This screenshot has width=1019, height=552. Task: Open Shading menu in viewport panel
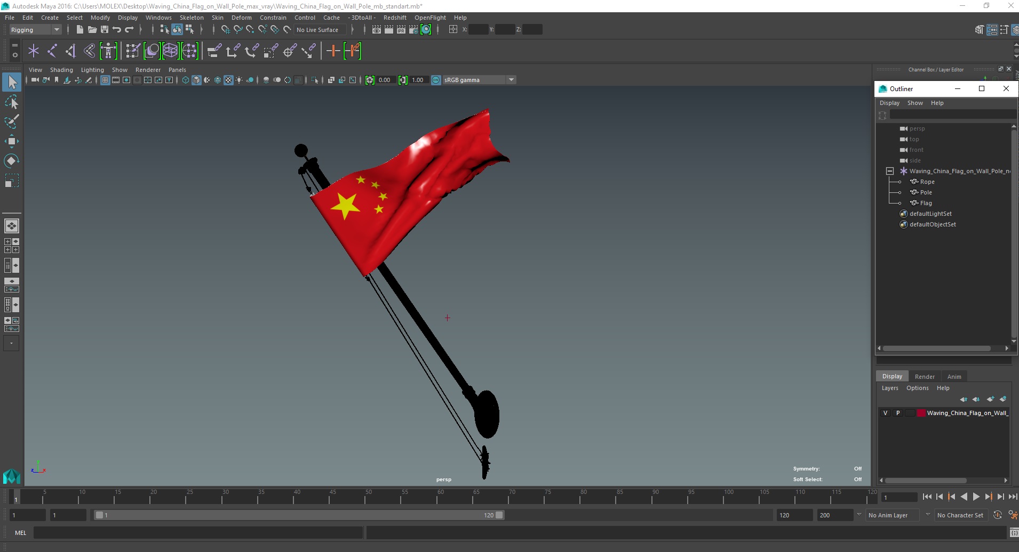click(x=61, y=70)
